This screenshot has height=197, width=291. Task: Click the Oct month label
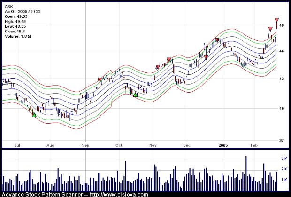(x=119, y=145)
